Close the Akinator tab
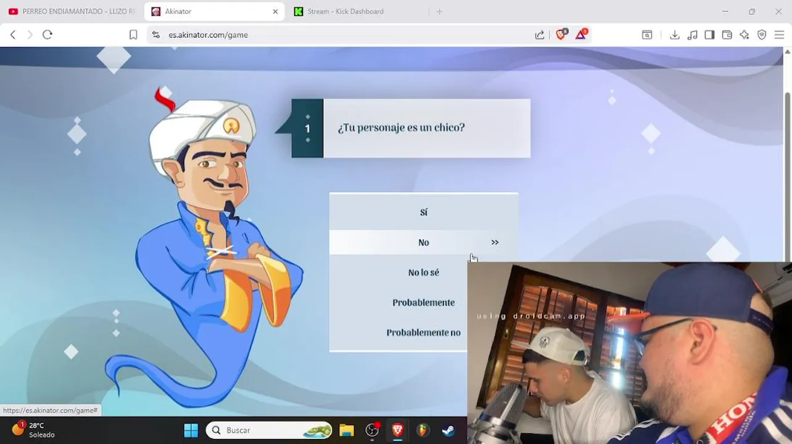This screenshot has width=792, height=444. click(x=275, y=11)
